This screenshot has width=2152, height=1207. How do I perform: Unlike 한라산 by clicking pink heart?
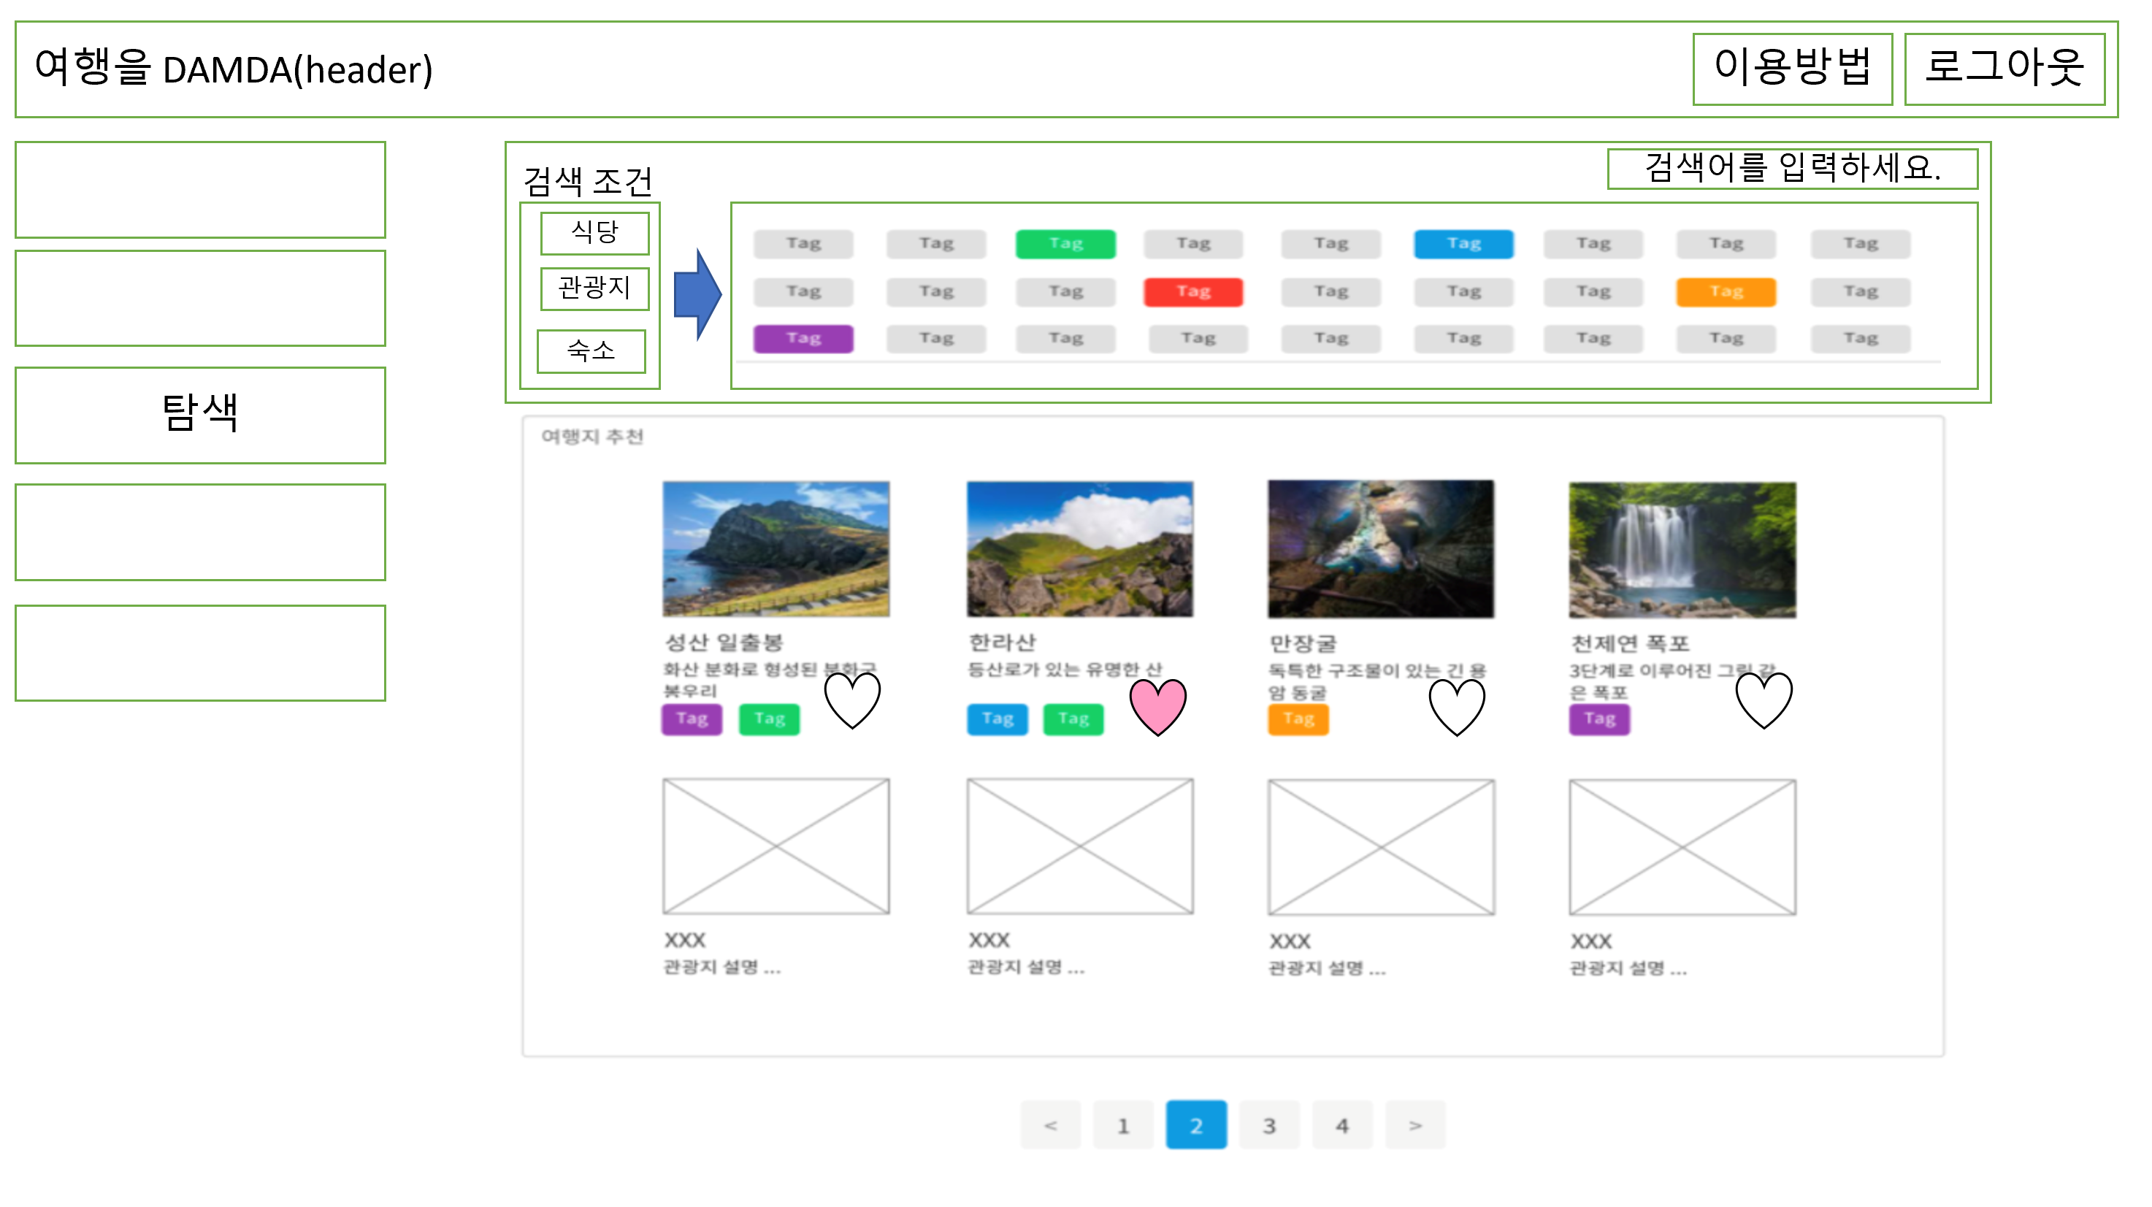tap(1158, 706)
